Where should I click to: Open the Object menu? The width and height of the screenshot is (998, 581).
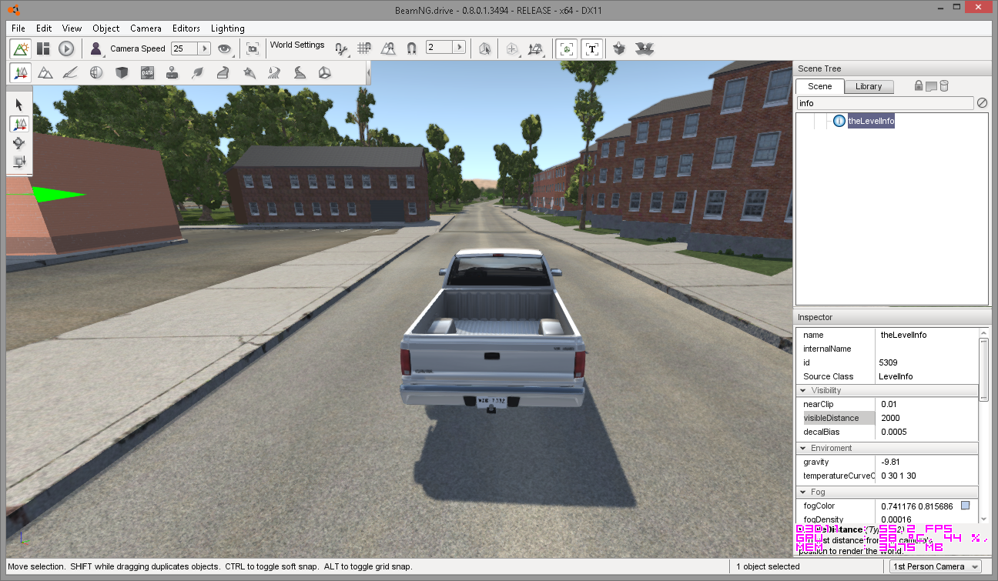[x=106, y=28]
